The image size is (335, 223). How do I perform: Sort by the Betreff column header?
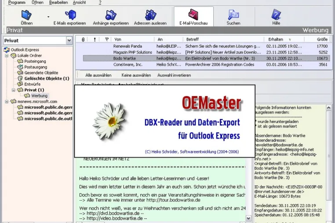tap(224, 40)
